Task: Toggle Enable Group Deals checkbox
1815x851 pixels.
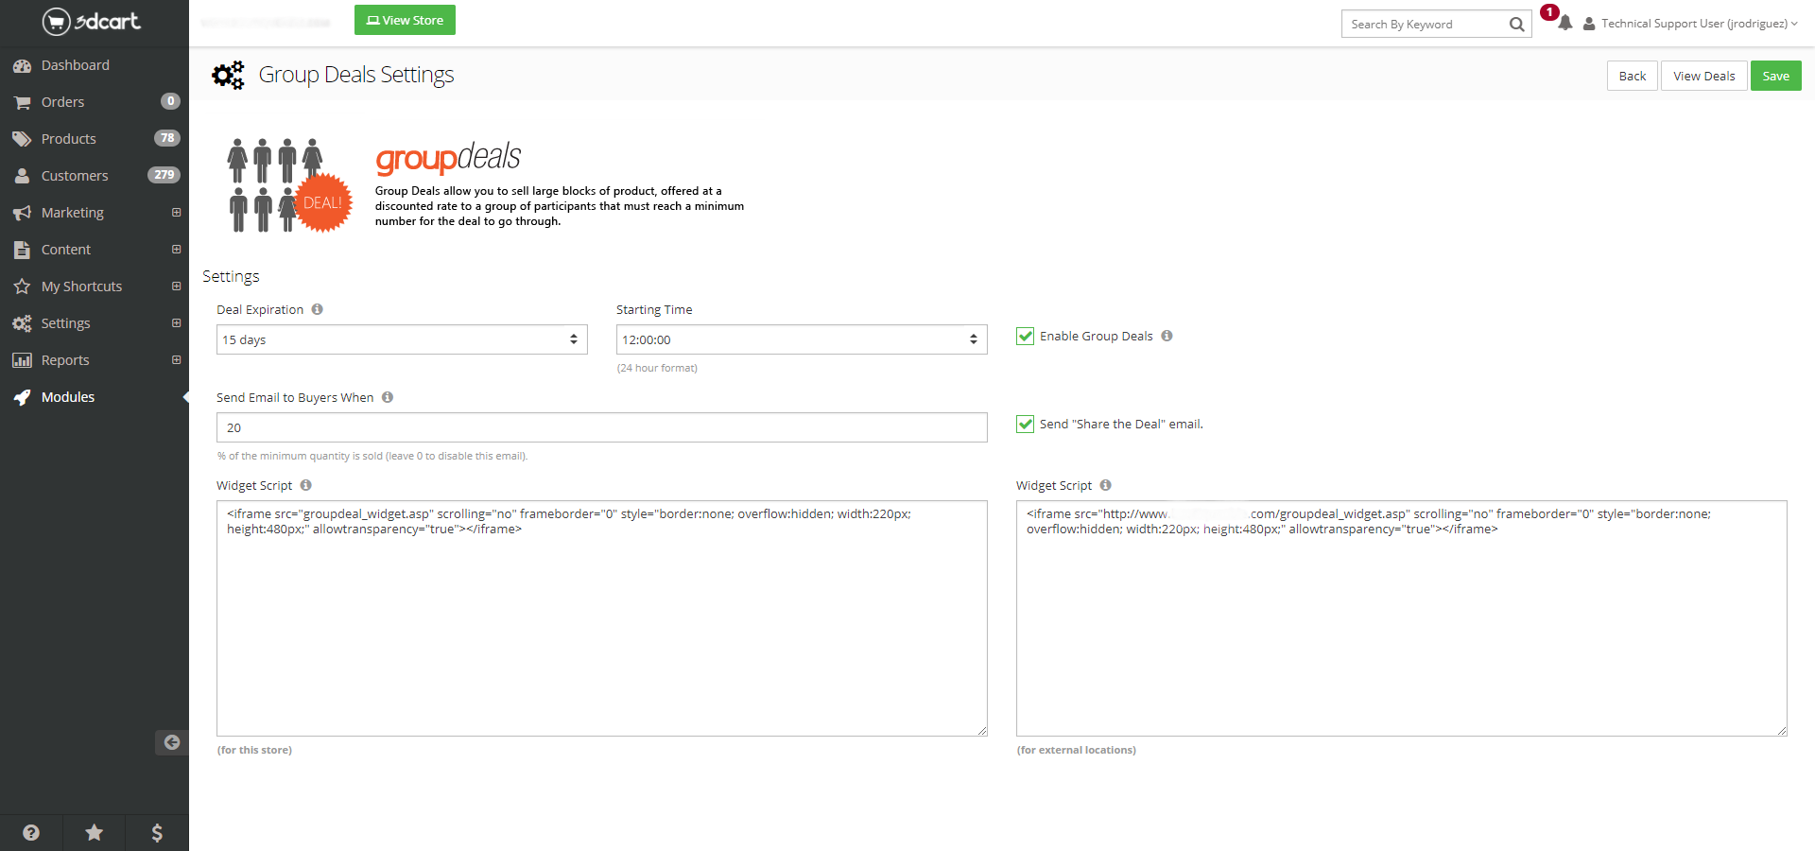Action: 1025,336
